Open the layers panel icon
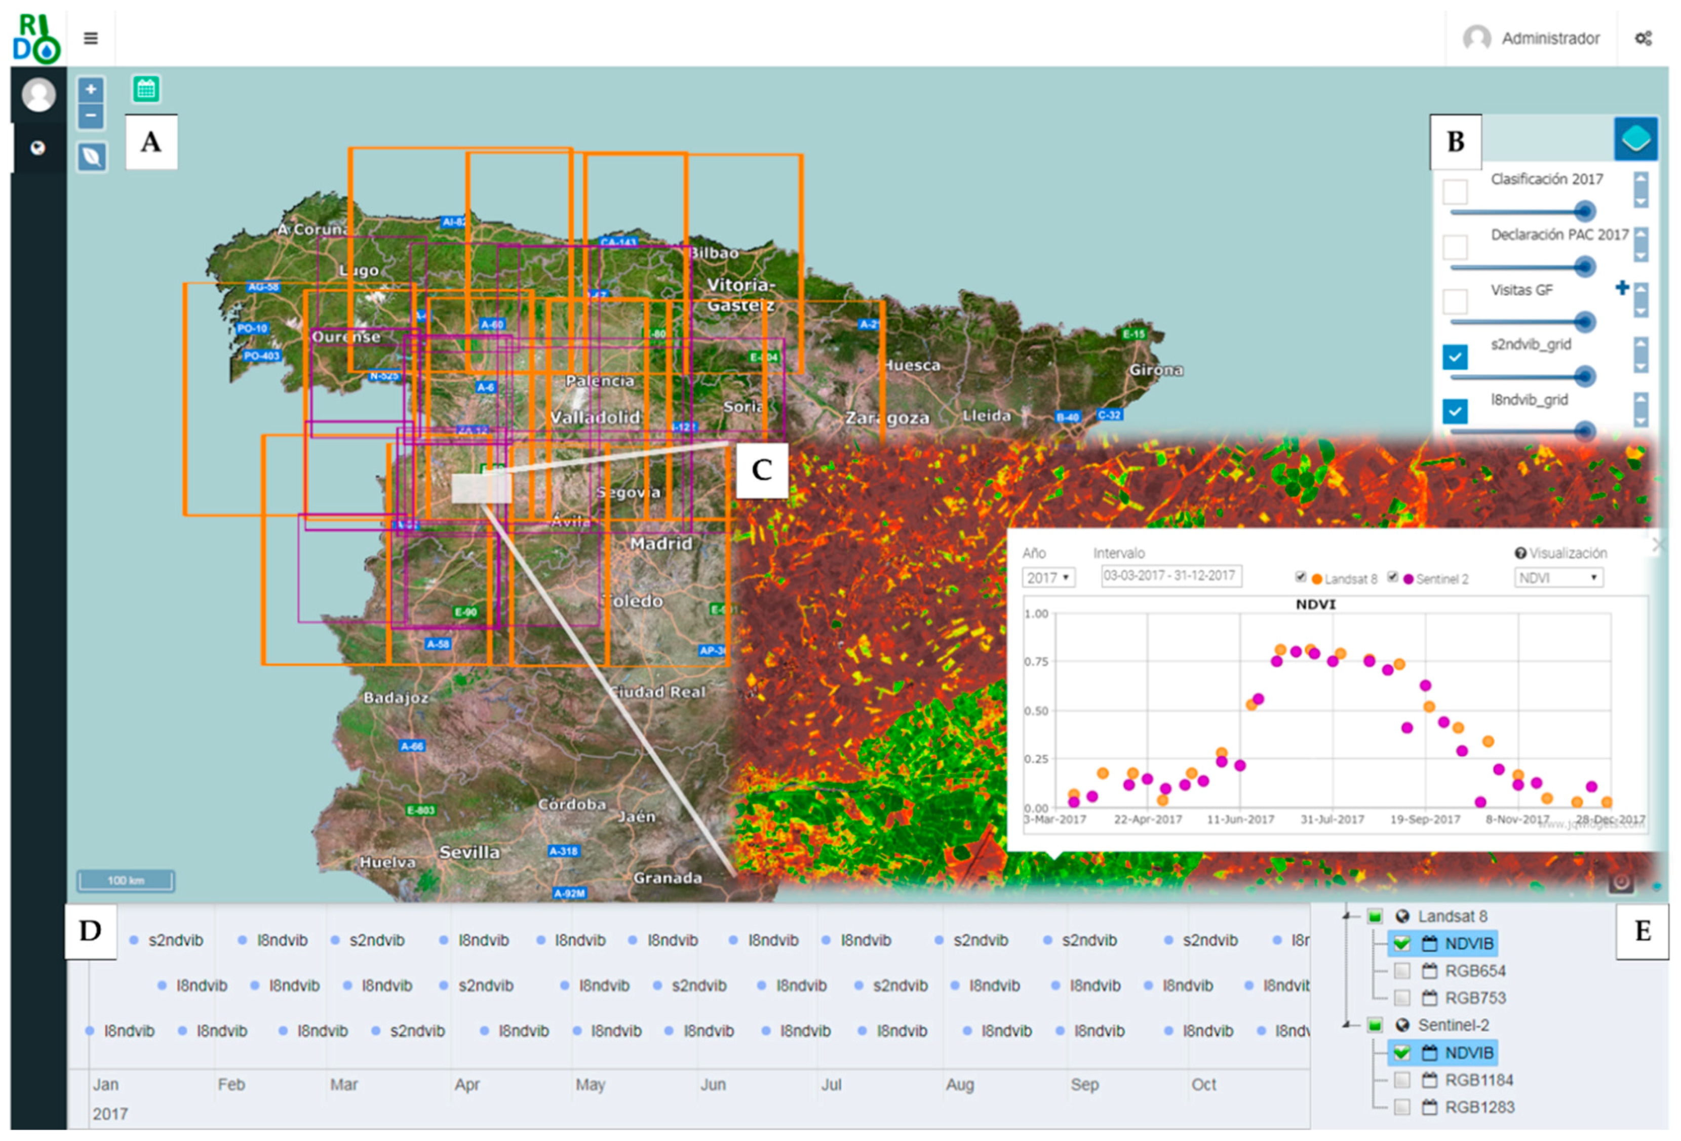 pos(1635,138)
